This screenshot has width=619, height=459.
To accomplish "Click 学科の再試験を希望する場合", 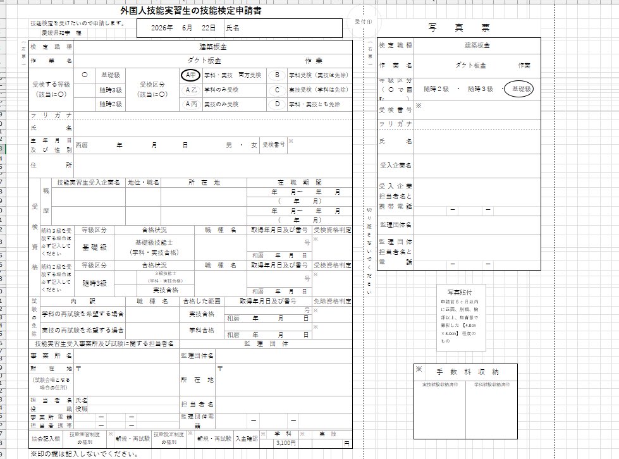I will click(x=83, y=314).
